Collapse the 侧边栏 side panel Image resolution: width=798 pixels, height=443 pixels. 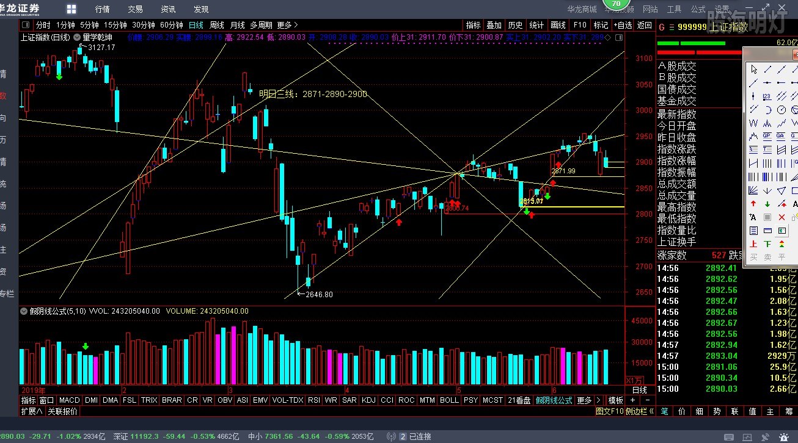640,411
